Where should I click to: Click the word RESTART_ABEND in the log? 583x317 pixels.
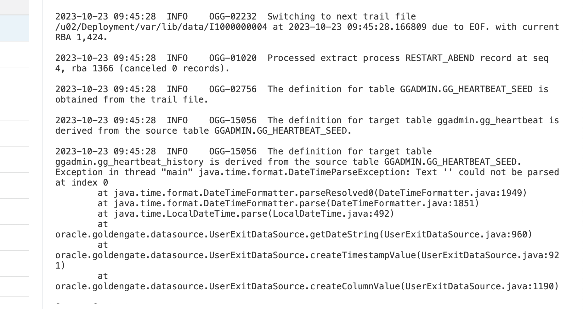point(439,58)
